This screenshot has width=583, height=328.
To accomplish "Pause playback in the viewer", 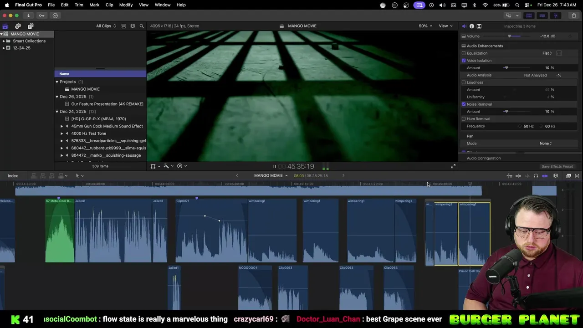I will pyautogui.click(x=274, y=167).
